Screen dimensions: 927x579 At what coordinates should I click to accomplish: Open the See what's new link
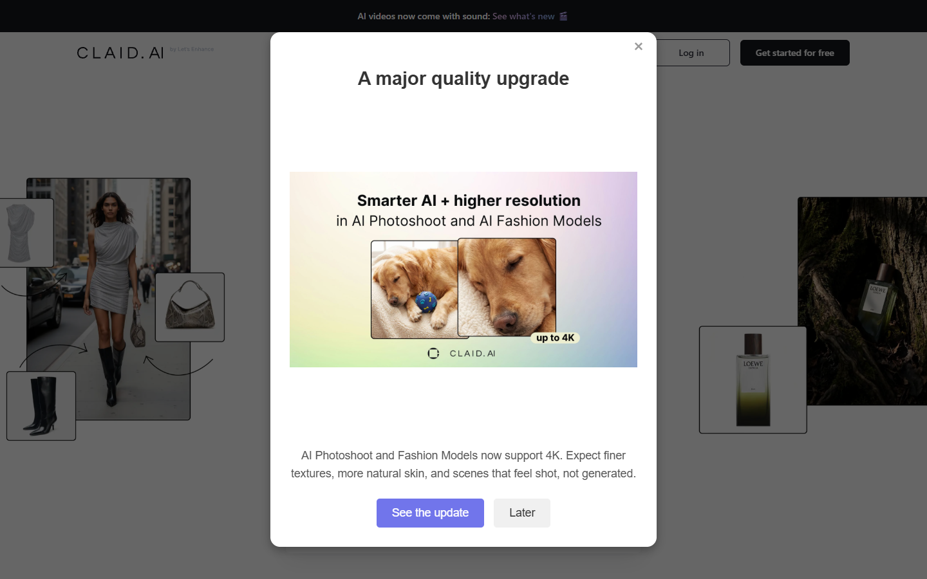[523, 16]
